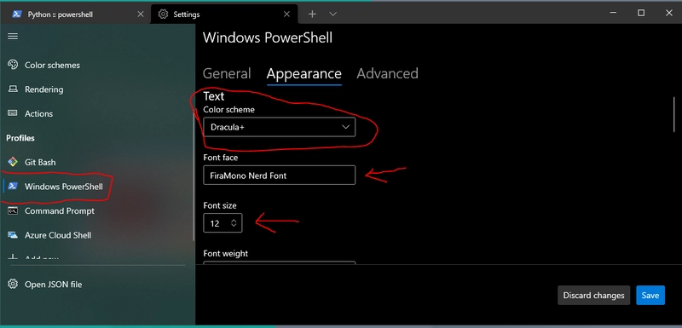Click the Font size number box

(223, 223)
